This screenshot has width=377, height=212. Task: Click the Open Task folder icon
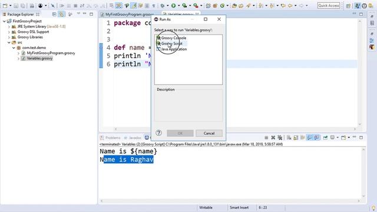click(241, 5)
